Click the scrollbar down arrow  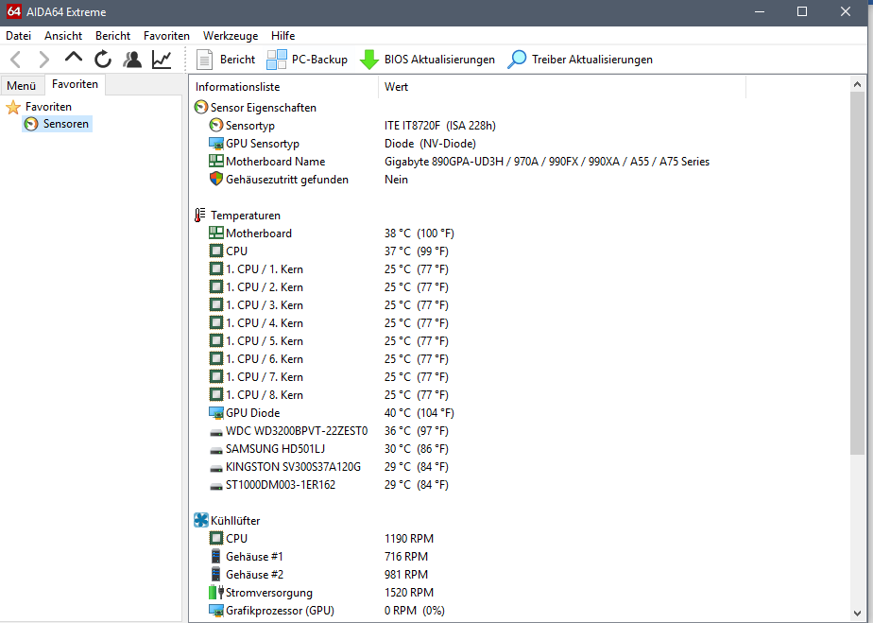point(858,614)
